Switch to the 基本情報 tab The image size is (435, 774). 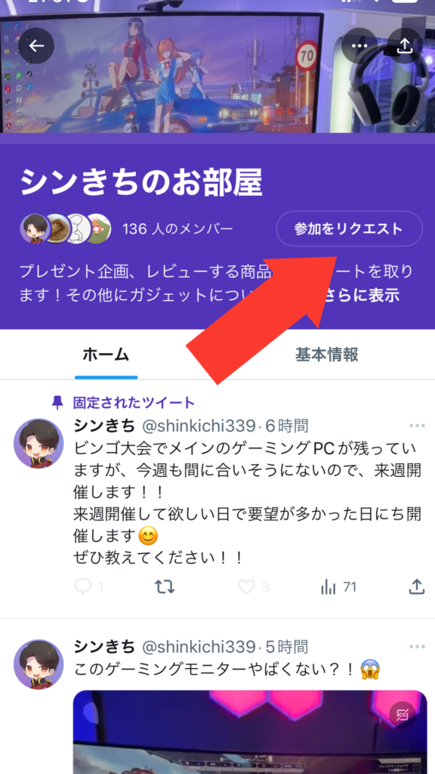326,354
